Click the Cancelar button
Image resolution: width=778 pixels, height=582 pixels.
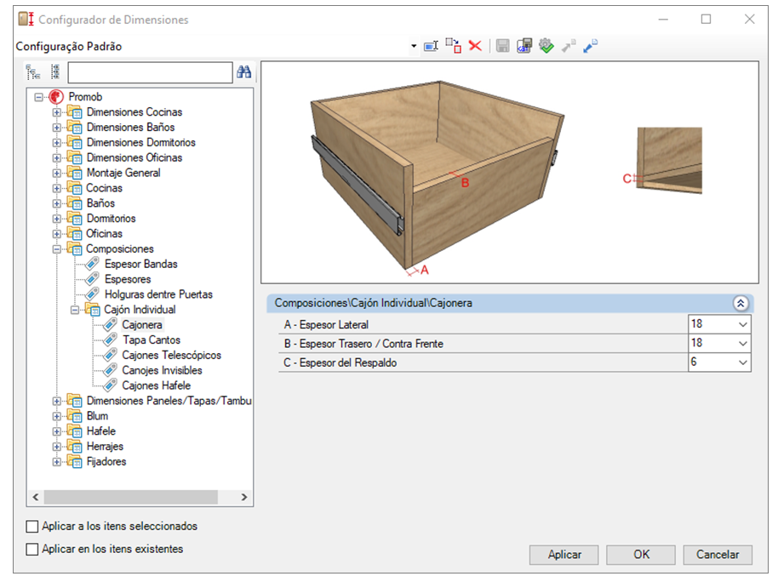(x=718, y=555)
